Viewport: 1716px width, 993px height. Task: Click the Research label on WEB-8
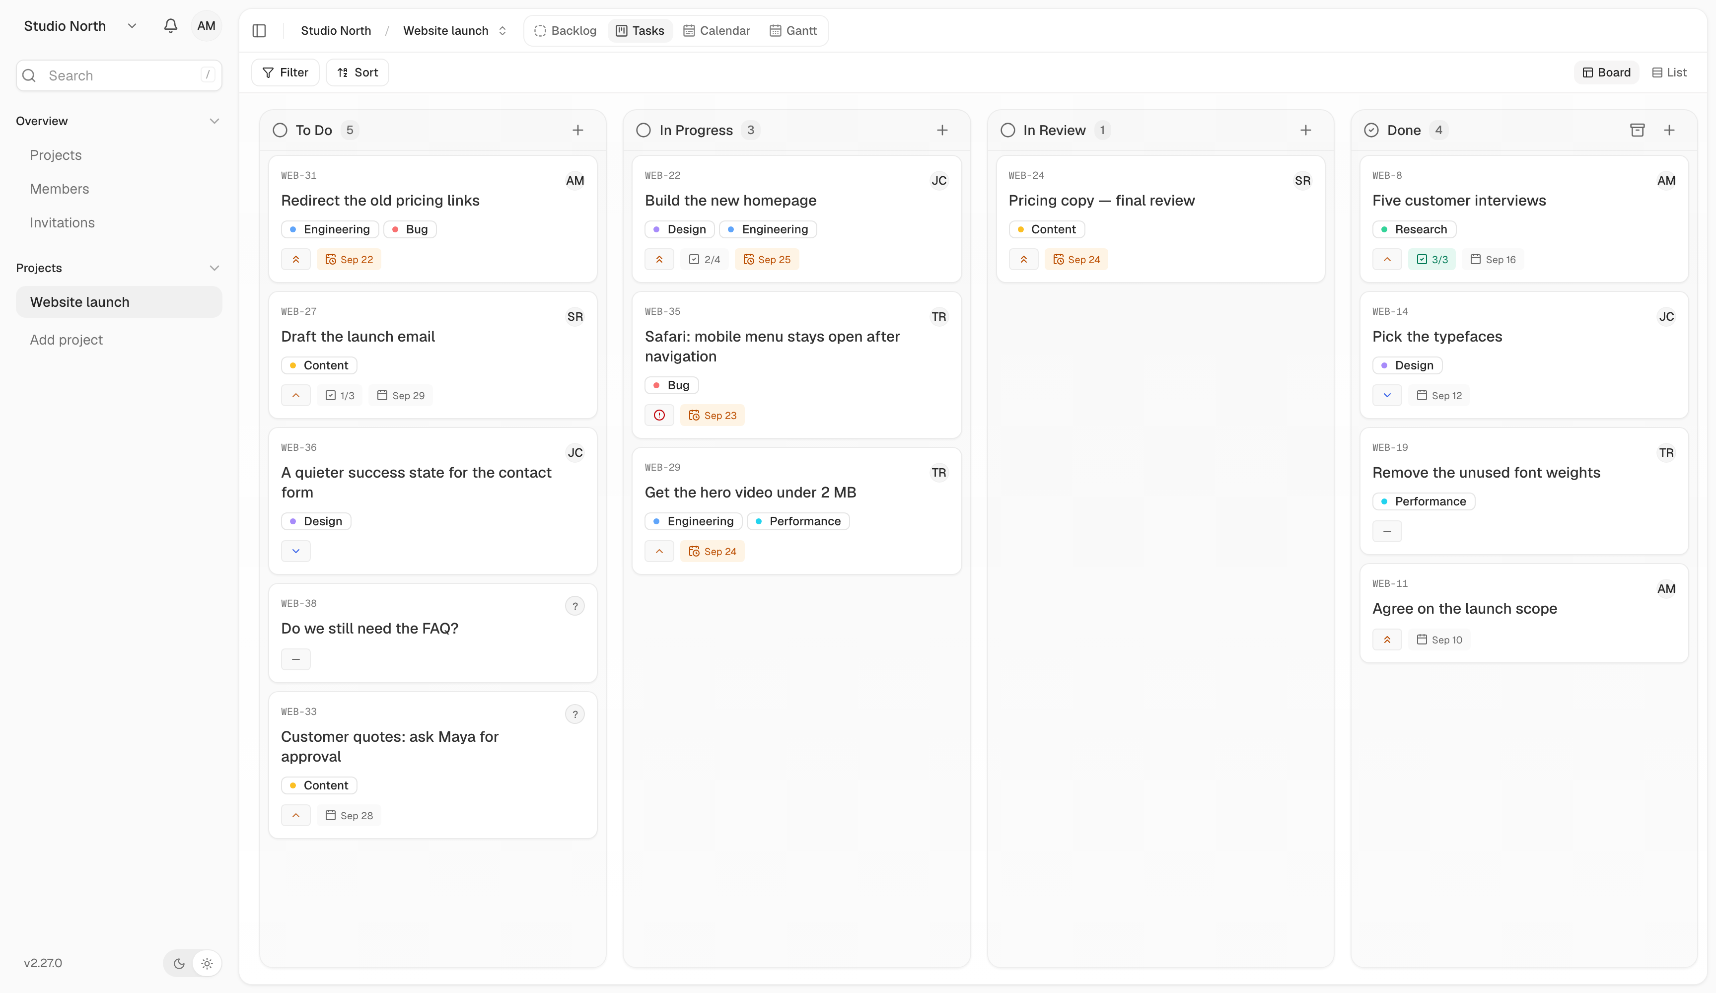click(x=1414, y=229)
